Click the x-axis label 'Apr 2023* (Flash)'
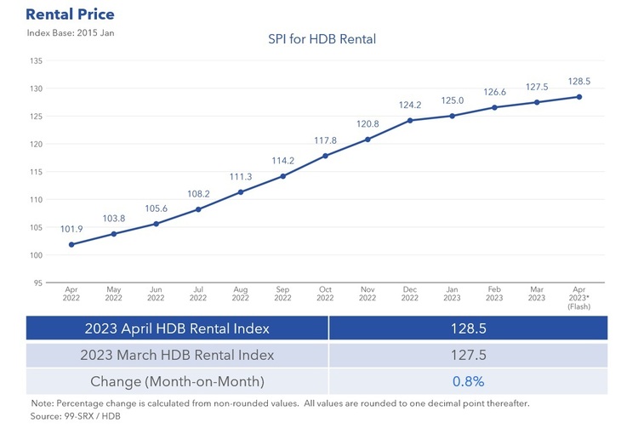 coord(579,298)
